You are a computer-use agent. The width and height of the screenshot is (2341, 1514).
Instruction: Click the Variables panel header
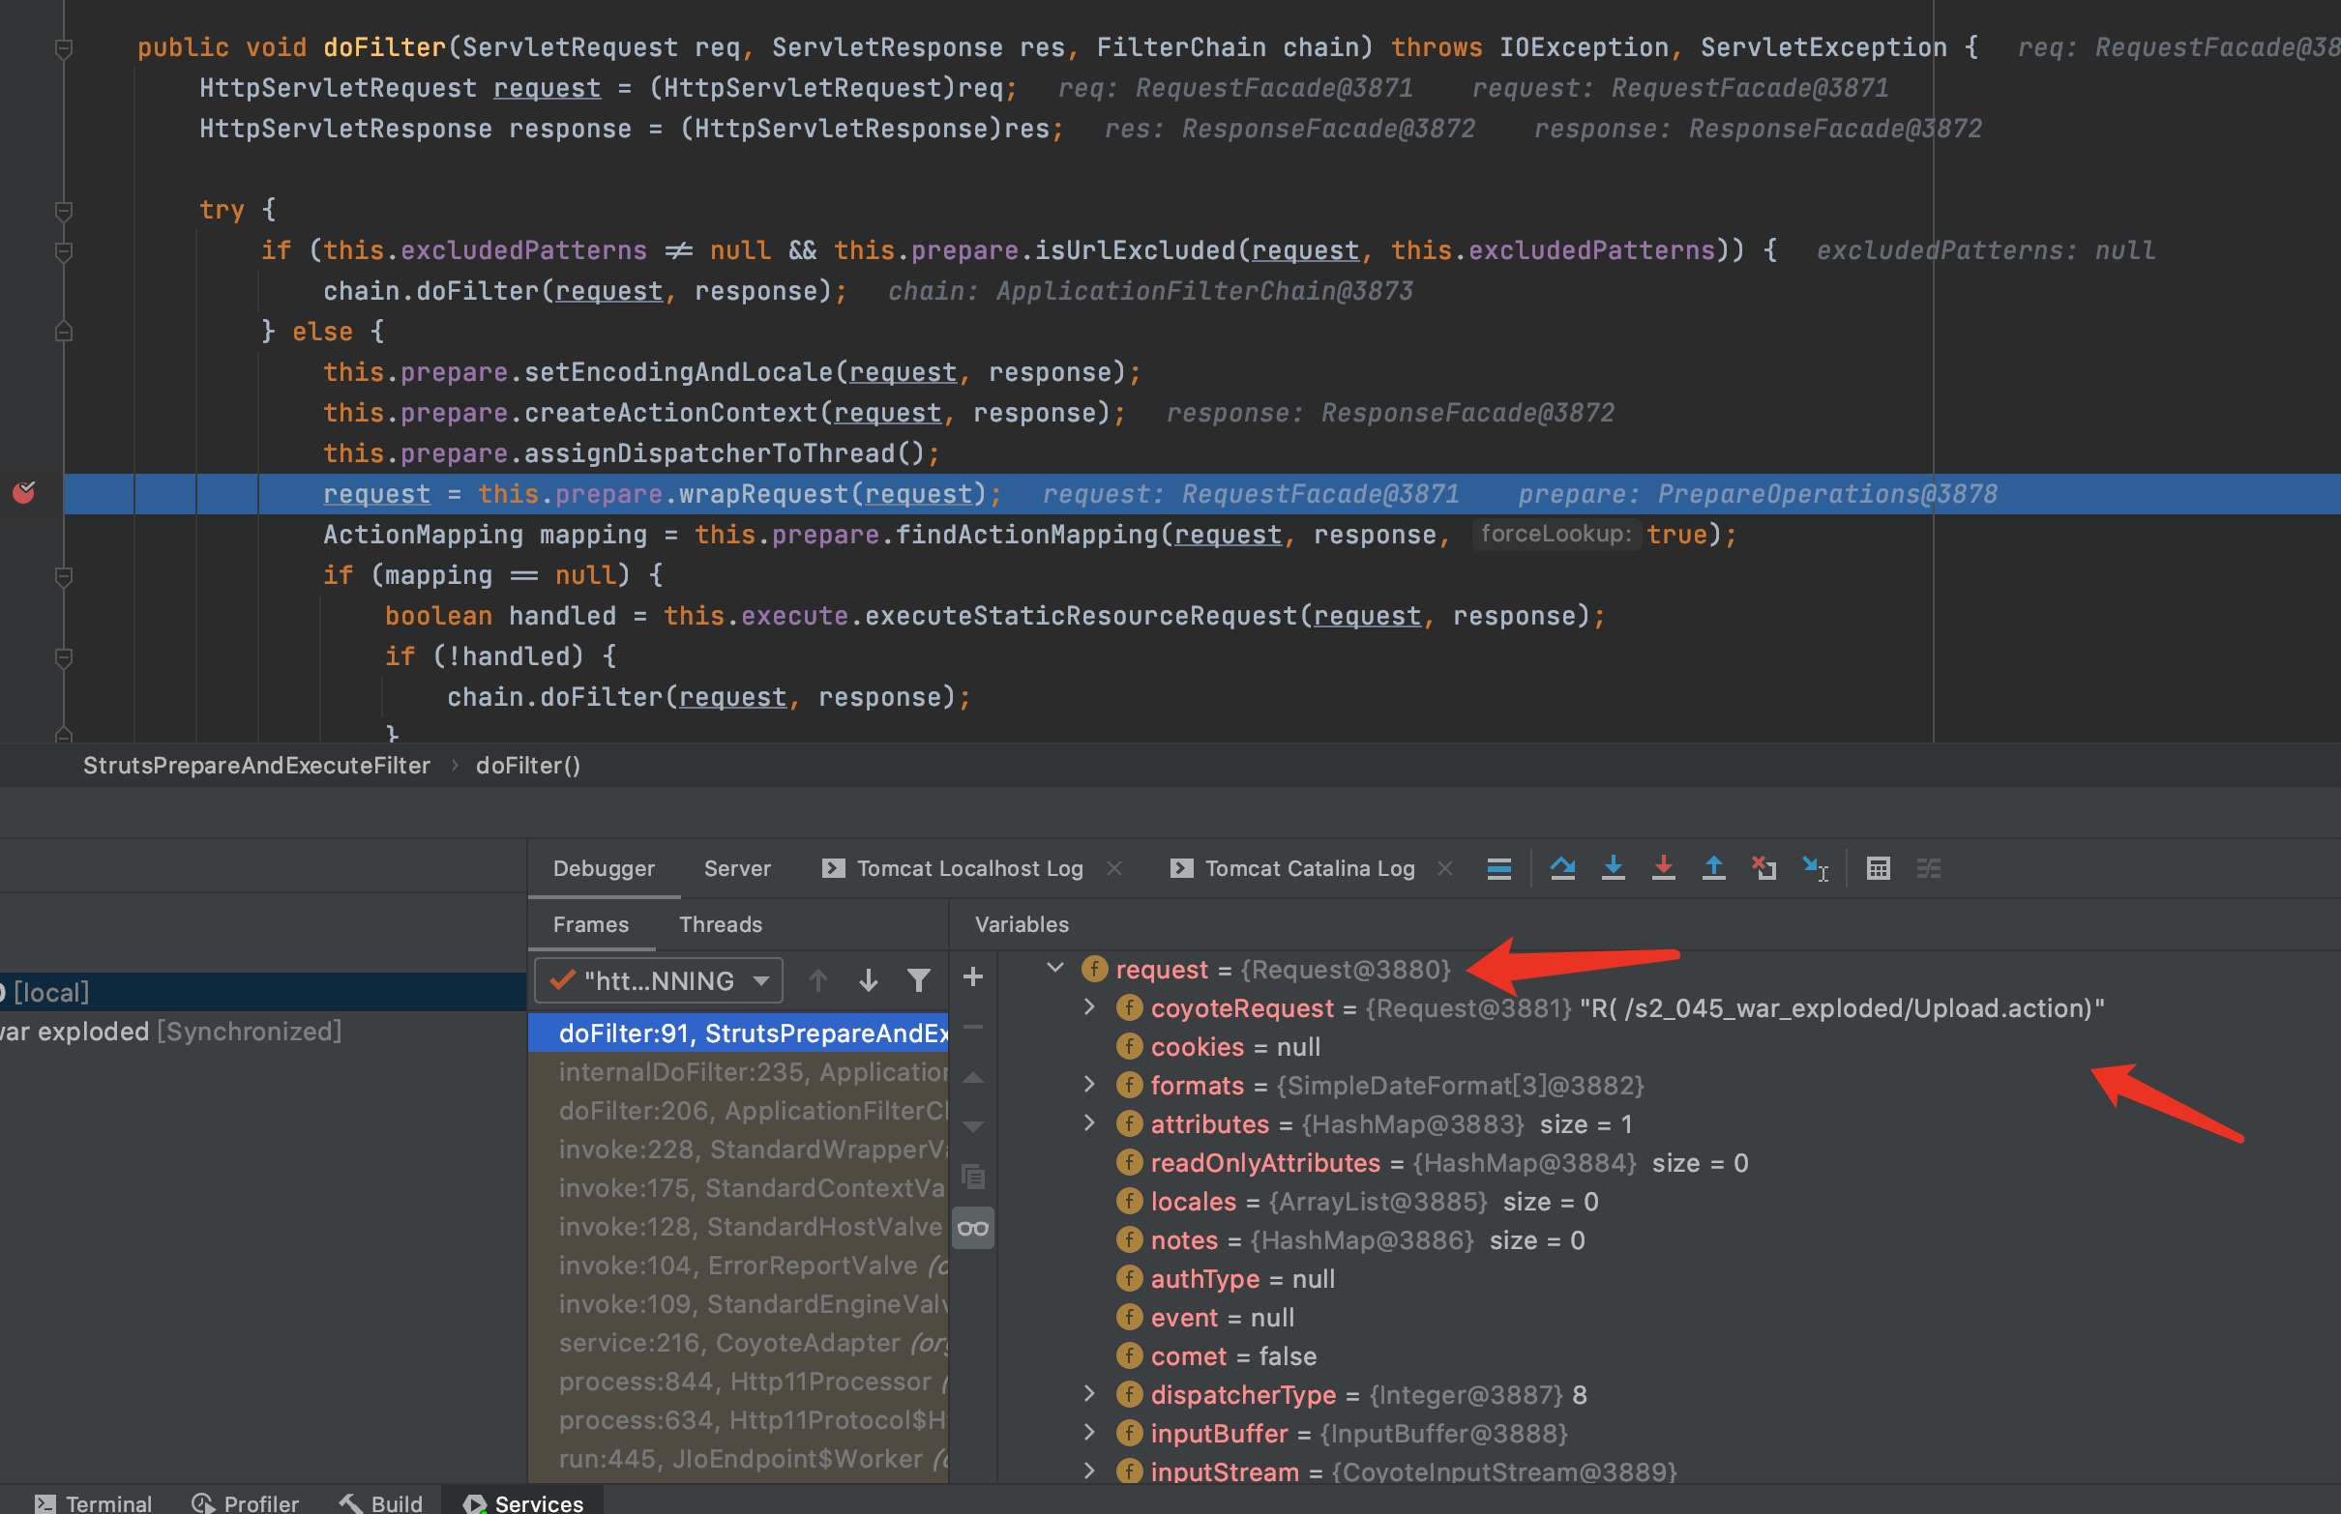(x=1021, y=924)
